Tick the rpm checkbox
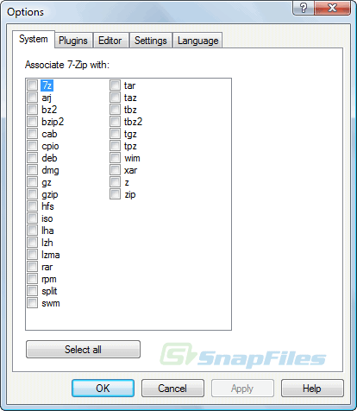Screen dimensions: 357x411 pyautogui.click(x=32, y=279)
